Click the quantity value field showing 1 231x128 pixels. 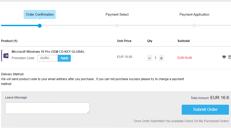pyautogui.click(x=156, y=58)
